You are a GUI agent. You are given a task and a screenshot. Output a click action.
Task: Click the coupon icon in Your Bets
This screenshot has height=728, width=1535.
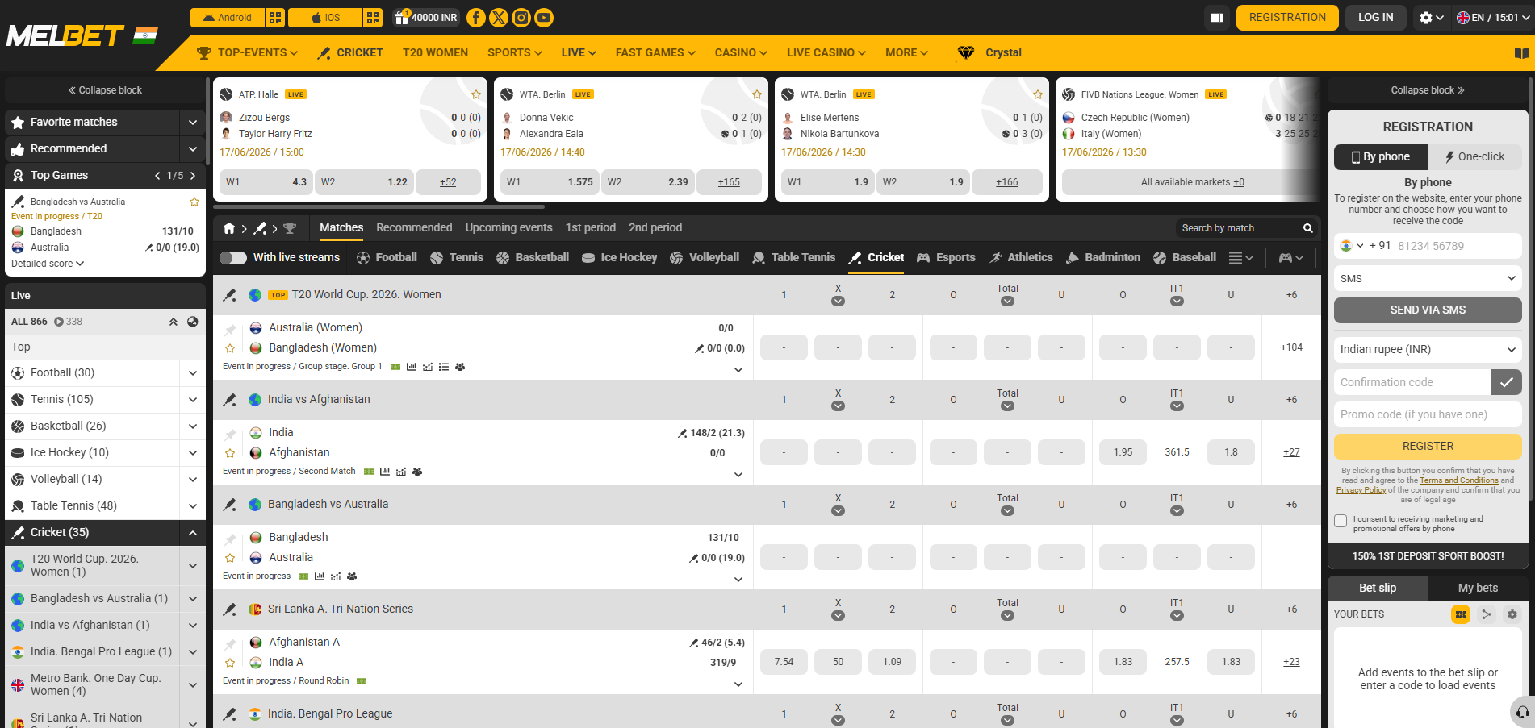pos(1461,614)
